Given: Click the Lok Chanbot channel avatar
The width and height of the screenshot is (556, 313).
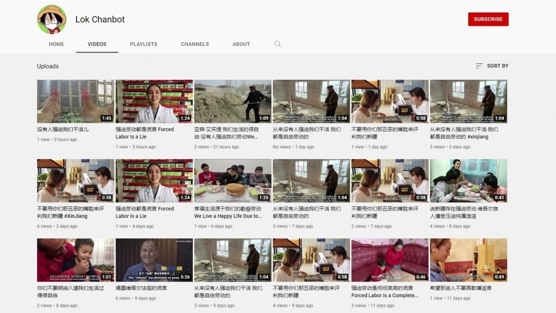Looking at the screenshot, I should (x=52, y=19).
